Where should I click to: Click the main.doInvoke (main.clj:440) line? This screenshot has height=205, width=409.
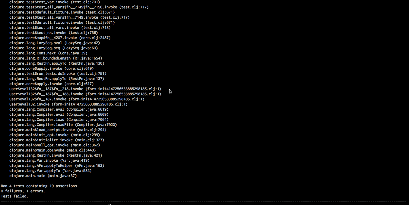tap(52, 150)
